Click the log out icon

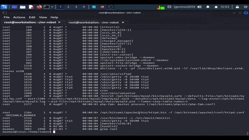click(x=245, y=7)
